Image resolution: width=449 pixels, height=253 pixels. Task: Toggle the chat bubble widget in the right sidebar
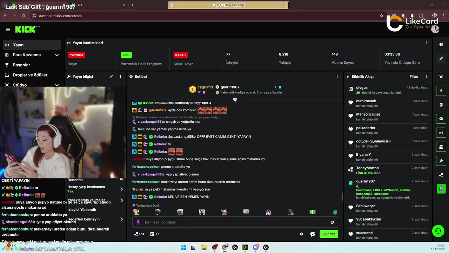pos(441,119)
